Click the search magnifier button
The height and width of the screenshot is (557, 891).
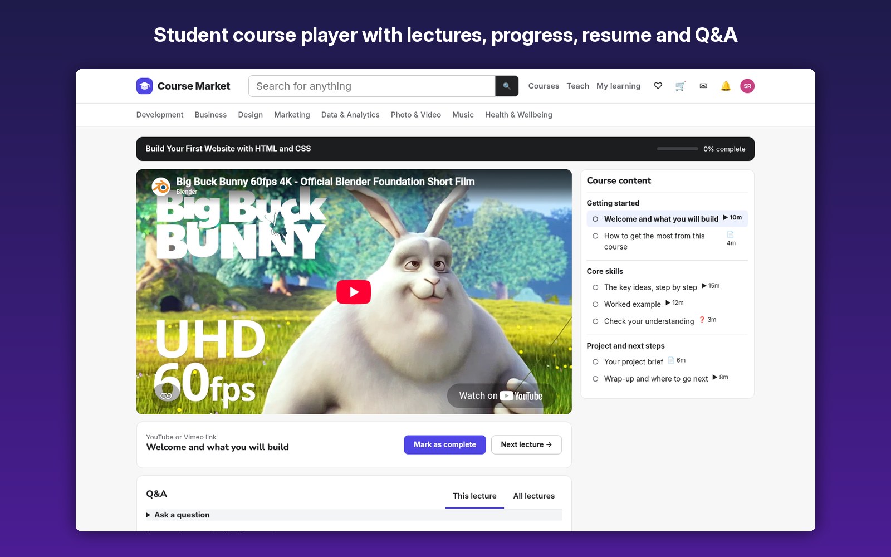pos(507,86)
